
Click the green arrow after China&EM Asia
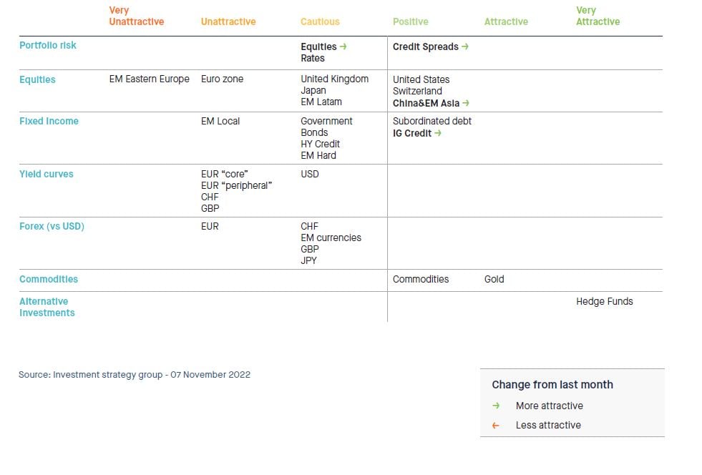(467, 103)
